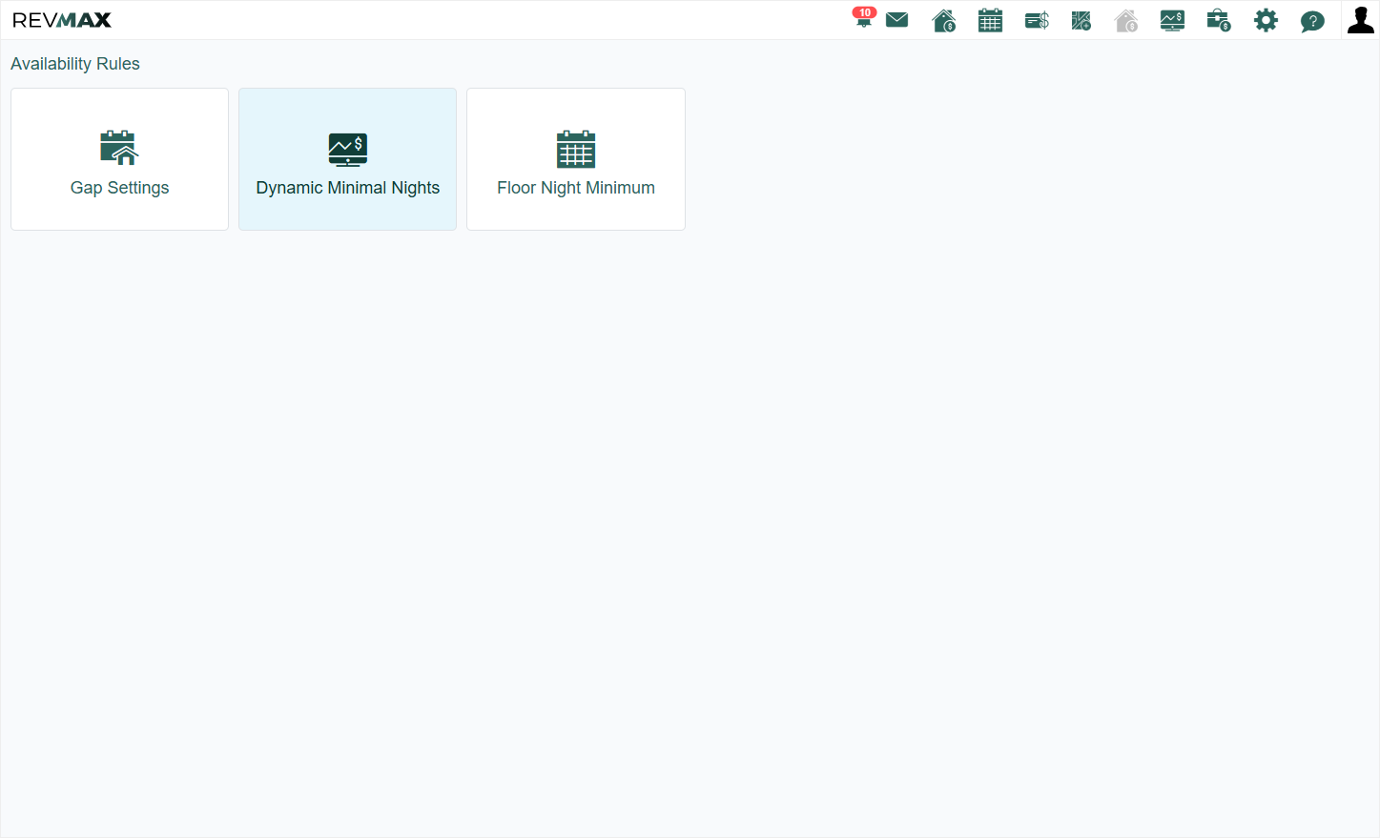Select the Dynamic Minimal Nights label
The image size is (1380, 838).
click(348, 188)
